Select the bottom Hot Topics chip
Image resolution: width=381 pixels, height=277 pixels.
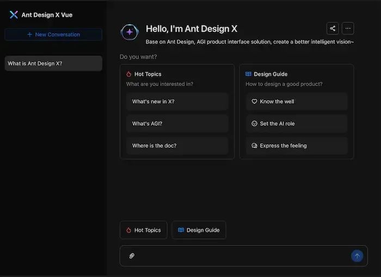[143, 230]
